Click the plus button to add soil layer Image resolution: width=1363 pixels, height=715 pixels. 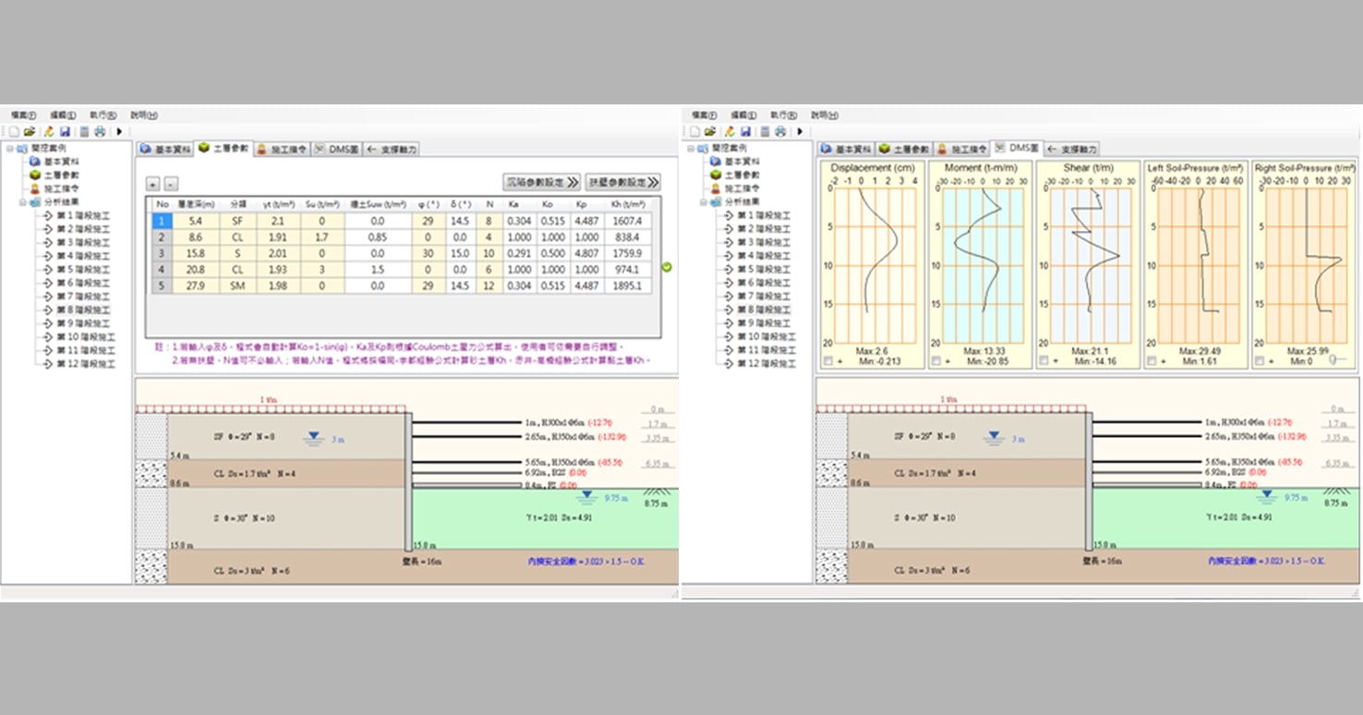coord(153,184)
